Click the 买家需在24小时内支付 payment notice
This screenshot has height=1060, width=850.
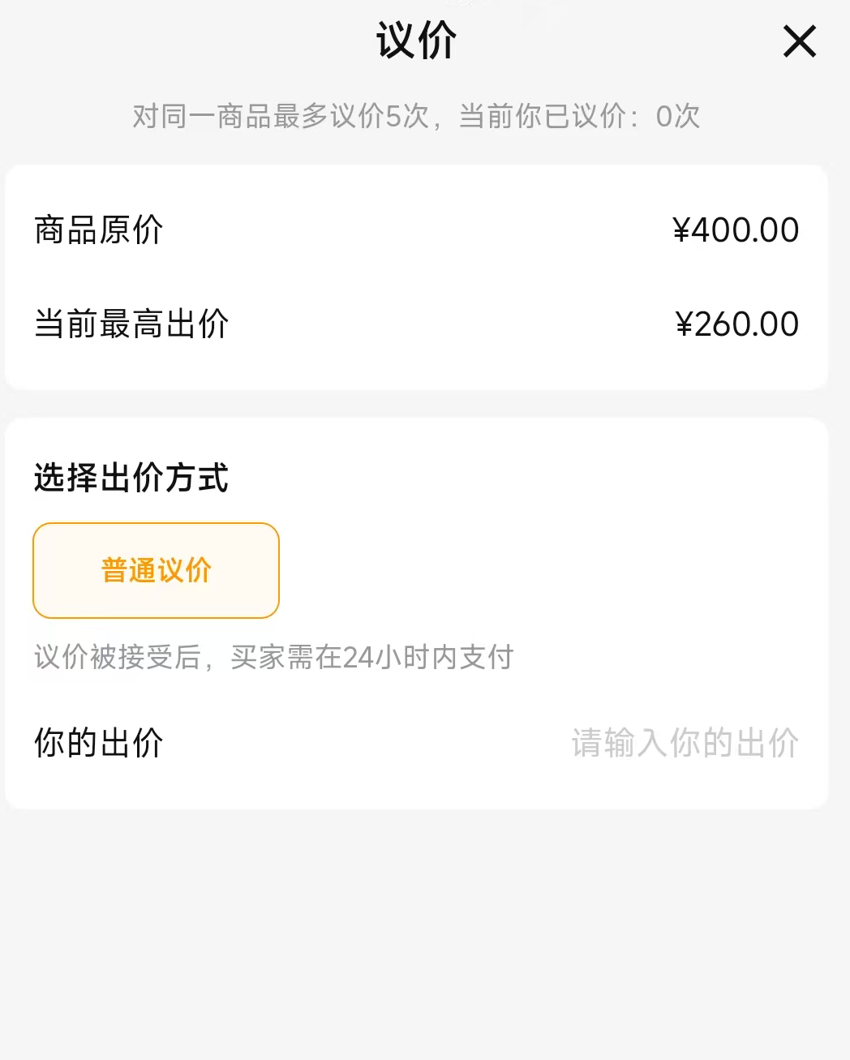(372, 657)
